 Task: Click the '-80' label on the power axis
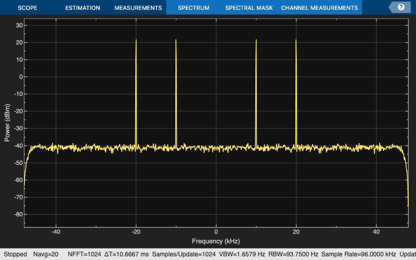tap(18, 214)
